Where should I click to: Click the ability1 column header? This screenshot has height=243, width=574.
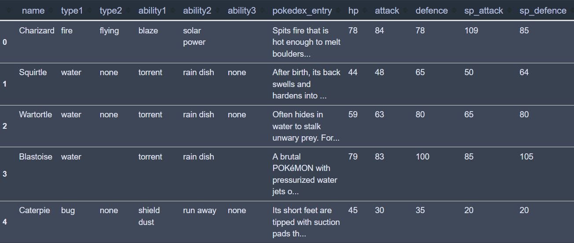click(152, 11)
